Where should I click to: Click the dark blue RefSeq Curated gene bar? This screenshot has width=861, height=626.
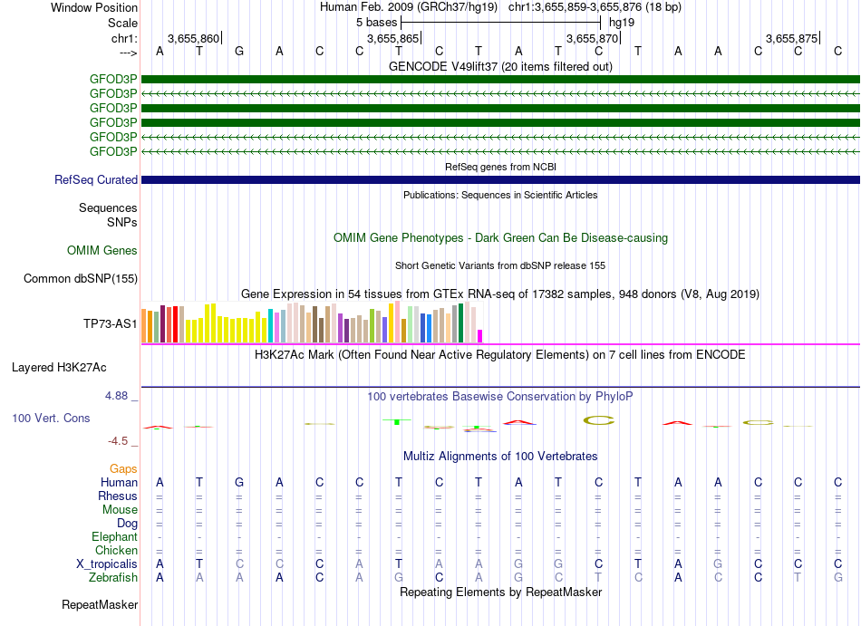click(500, 180)
